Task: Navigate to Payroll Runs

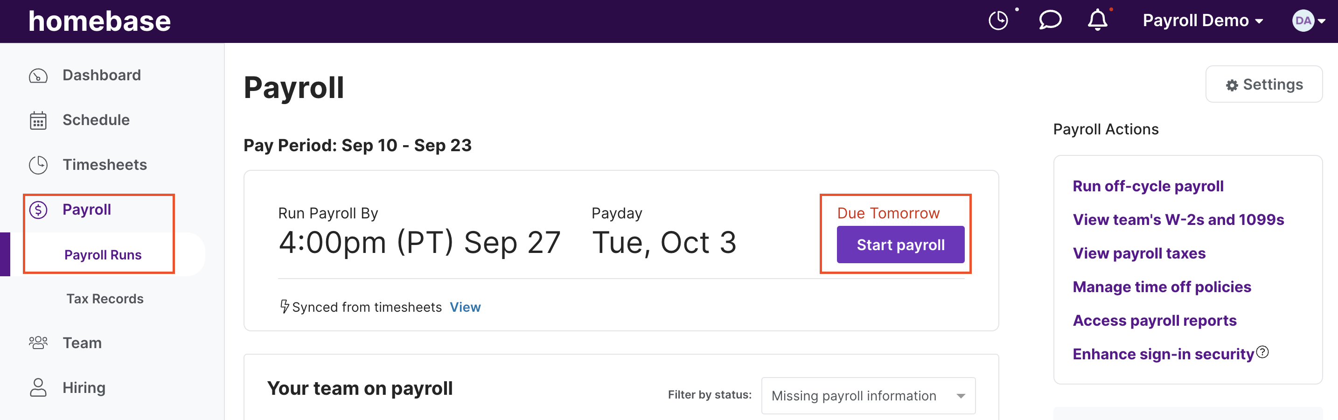Action: [102, 255]
